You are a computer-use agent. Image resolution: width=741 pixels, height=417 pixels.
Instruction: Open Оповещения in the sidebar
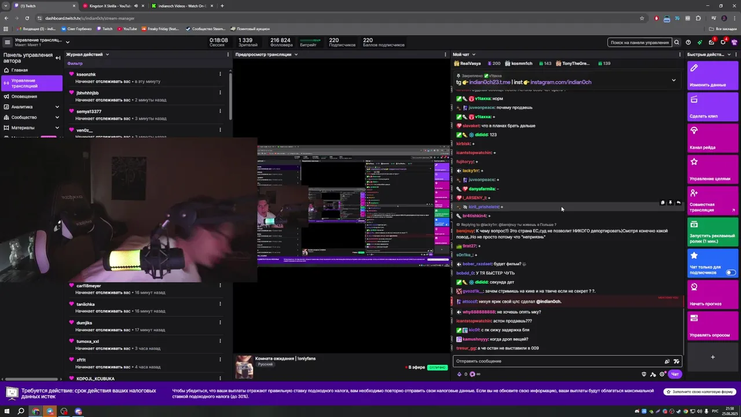tap(31, 96)
